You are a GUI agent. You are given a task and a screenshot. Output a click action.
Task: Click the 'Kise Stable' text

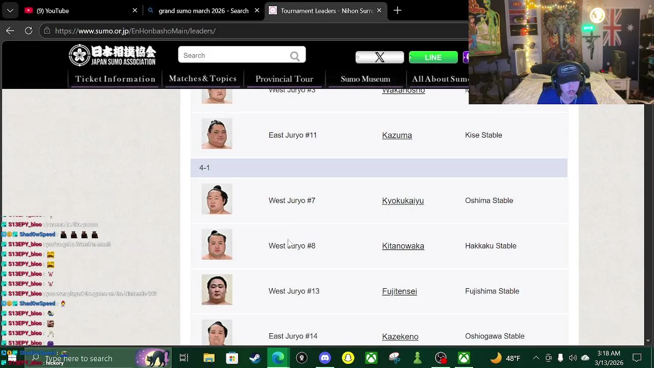point(483,135)
